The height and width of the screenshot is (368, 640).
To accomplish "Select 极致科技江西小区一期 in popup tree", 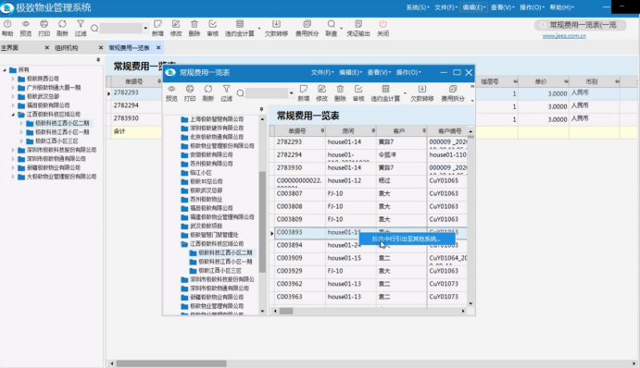I will pos(225,262).
